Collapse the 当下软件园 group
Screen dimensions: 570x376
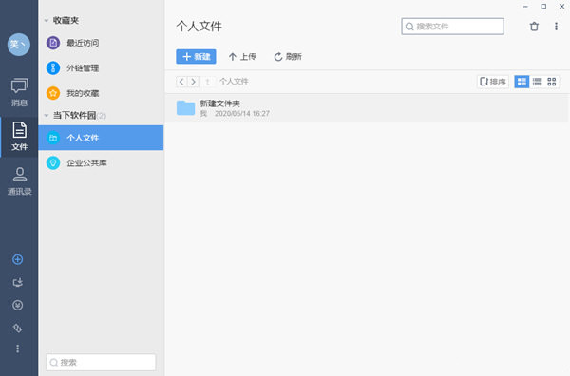pos(47,116)
